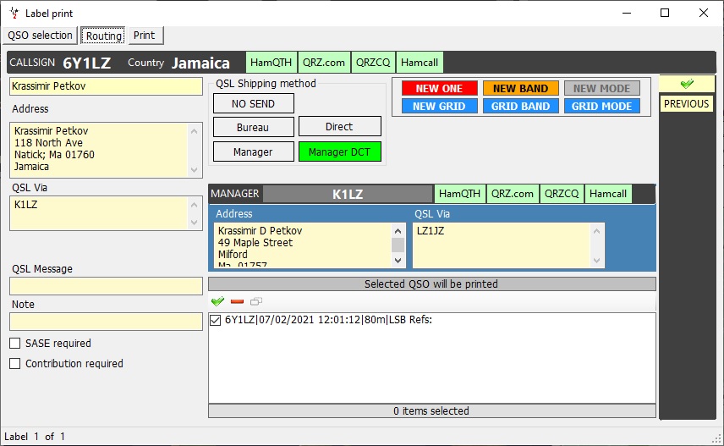Click down arrow of manager QSL Via scrollbar

(596, 261)
